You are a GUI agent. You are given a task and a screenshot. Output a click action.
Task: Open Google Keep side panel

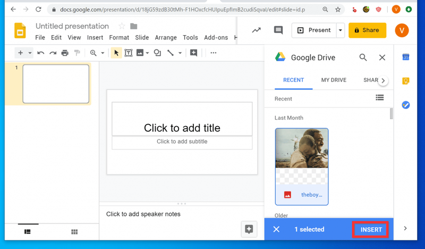406,81
